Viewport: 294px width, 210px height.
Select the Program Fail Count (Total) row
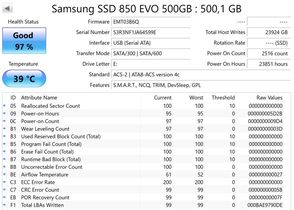[51, 144]
